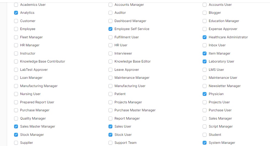Uncheck the Analytics role checkbox
The height and width of the screenshot is (146, 270).
click(16, 13)
